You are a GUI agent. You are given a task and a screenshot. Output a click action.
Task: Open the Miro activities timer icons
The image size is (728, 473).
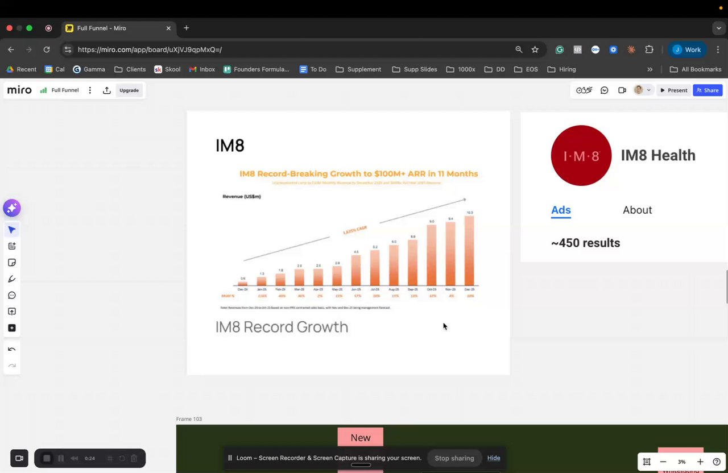coord(584,90)
